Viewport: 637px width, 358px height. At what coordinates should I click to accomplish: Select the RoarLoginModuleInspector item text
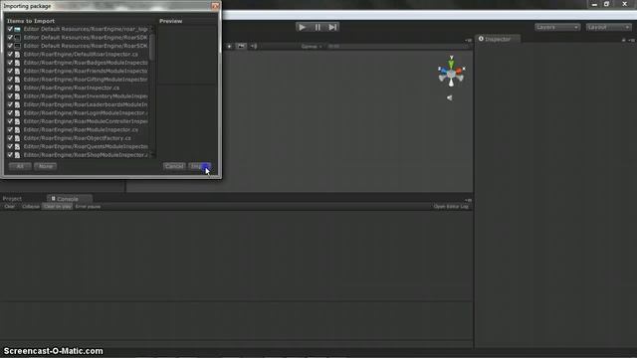click(x=86, y=112)
